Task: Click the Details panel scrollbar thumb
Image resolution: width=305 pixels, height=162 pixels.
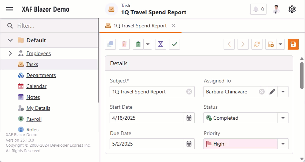Action: (302, 75)
